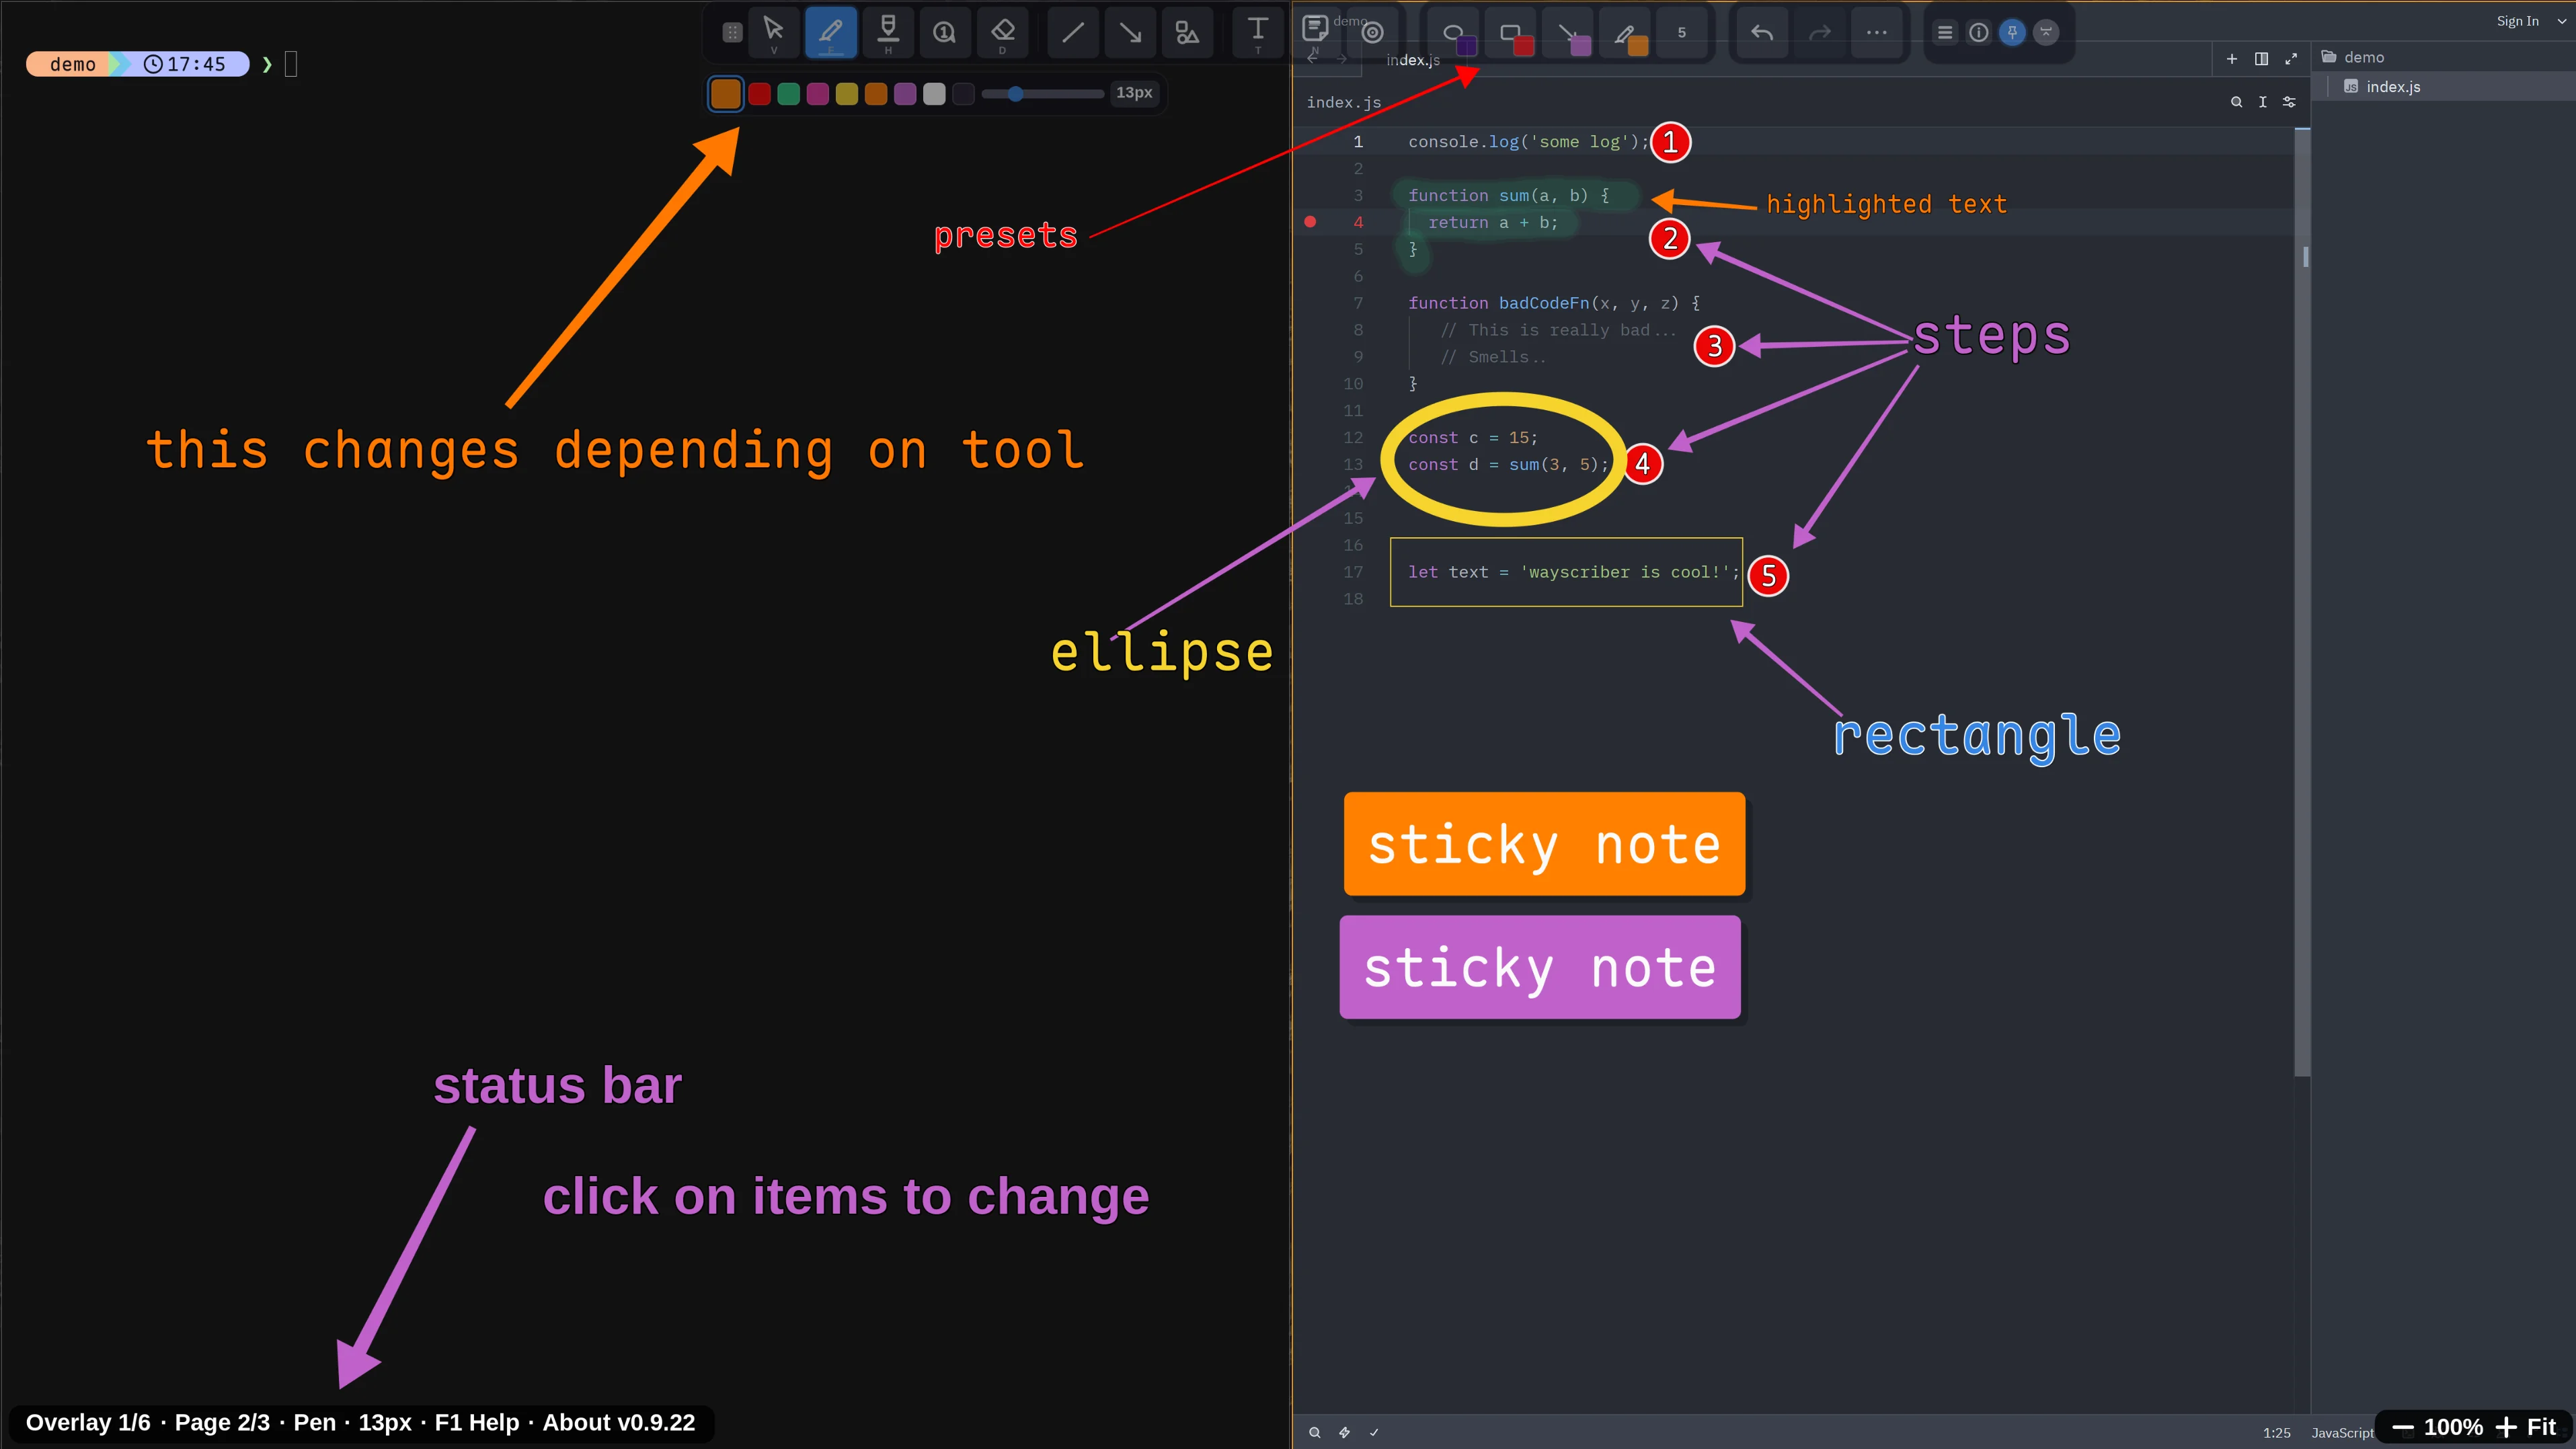Click cursor position 1:25 in status bar
Screen dimensions: 2576x1449
pos(2276,1433)
